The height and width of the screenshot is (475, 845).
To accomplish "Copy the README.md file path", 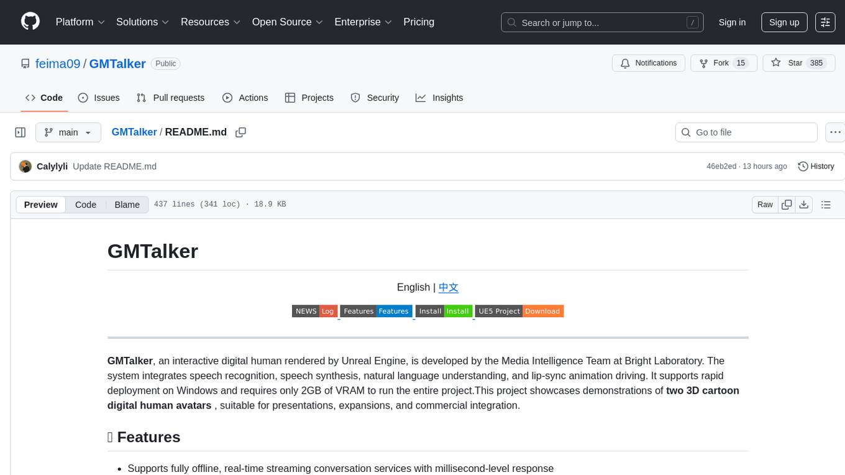I will click(x=240, y=132).
